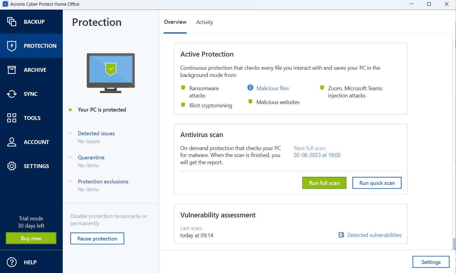The image size is (456, 273).
Task: Click Run full scan button
Action: (x=324, y=183)
